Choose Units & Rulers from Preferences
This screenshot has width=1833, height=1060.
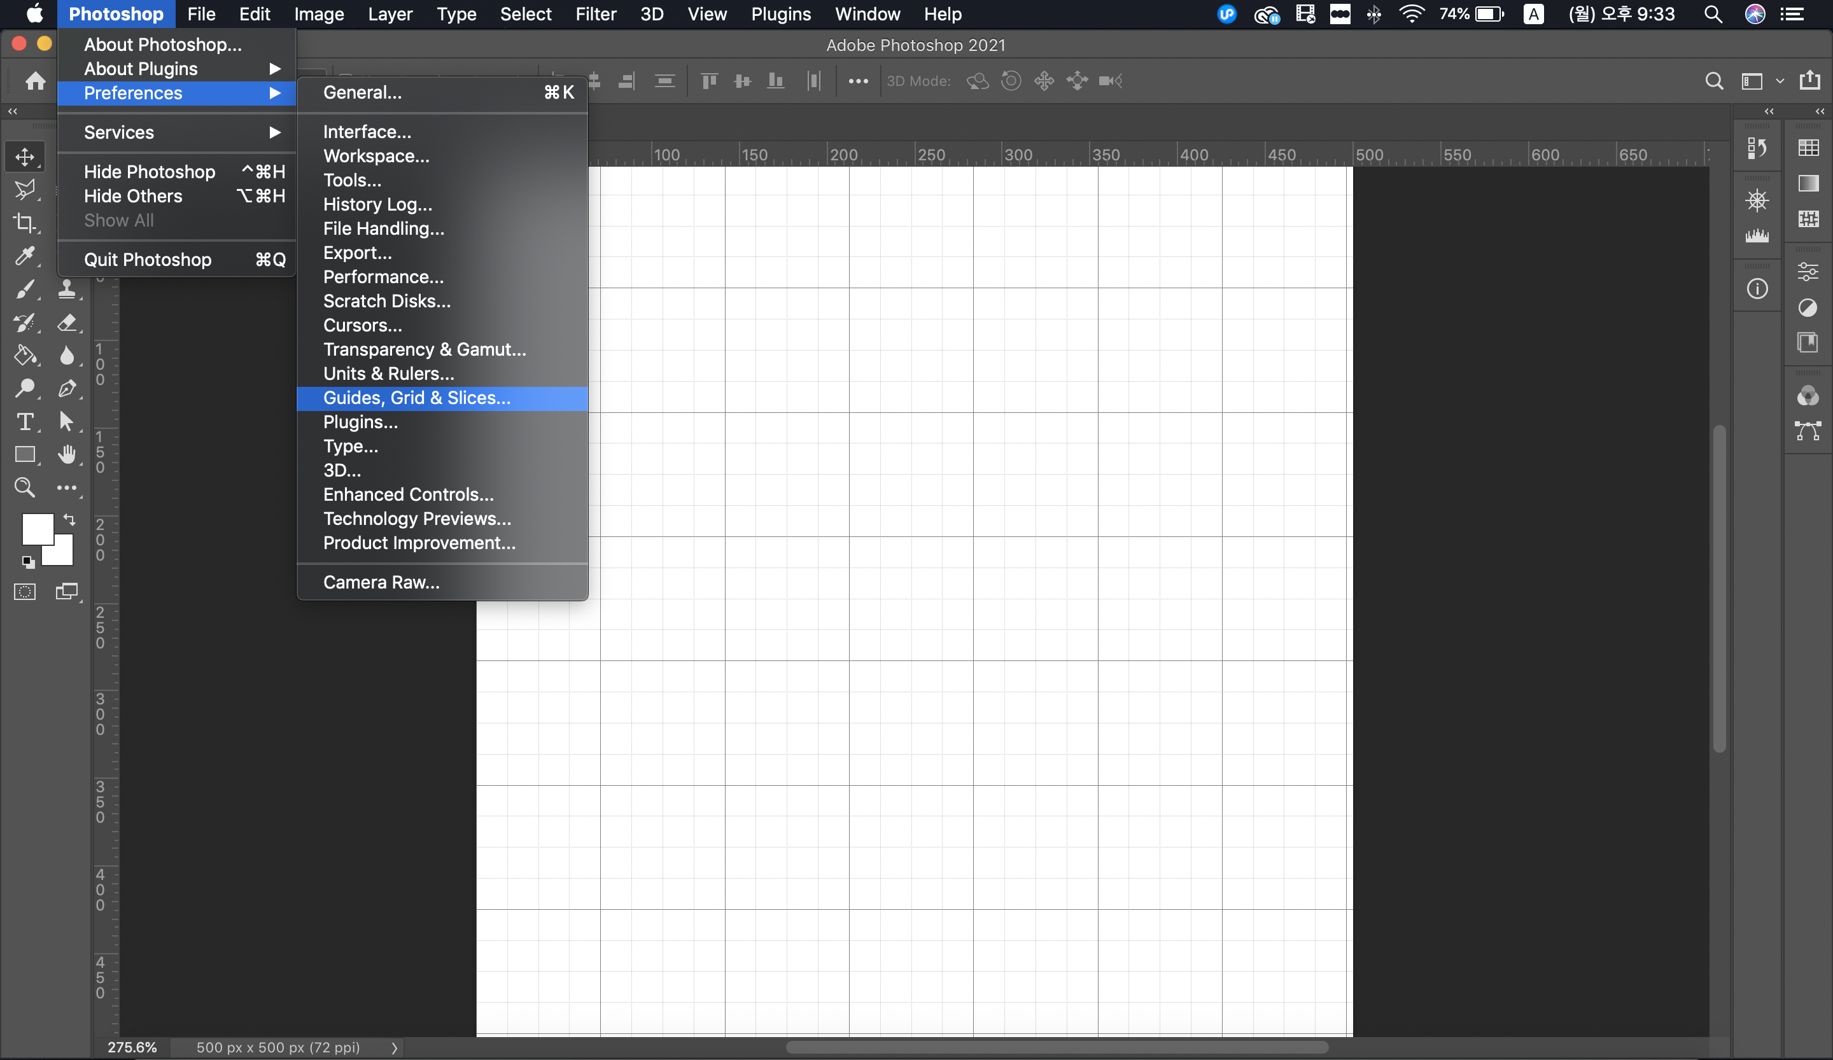tap(388, 373)
